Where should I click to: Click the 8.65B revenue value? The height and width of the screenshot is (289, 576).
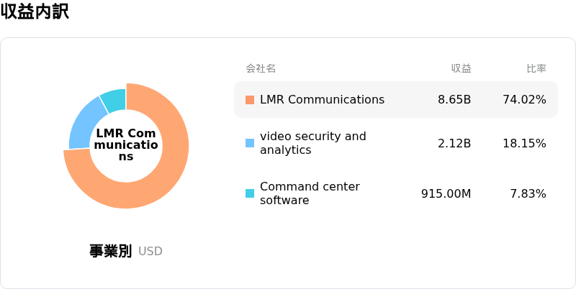tap(454, 100)
